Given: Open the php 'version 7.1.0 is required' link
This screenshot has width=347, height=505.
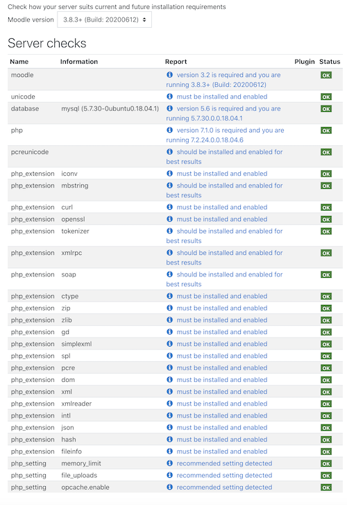Looking at the screenshot, I should coord(225,135).
